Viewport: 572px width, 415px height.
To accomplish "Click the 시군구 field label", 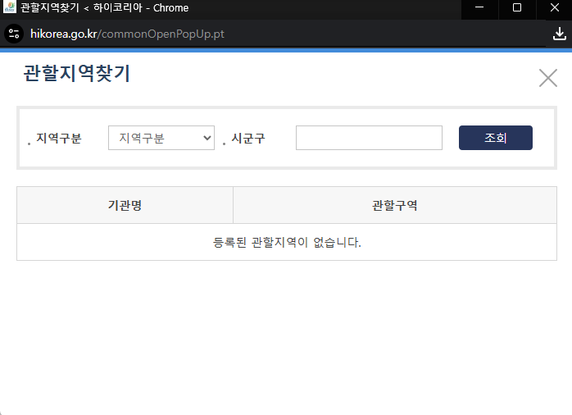I will point(248,139).
